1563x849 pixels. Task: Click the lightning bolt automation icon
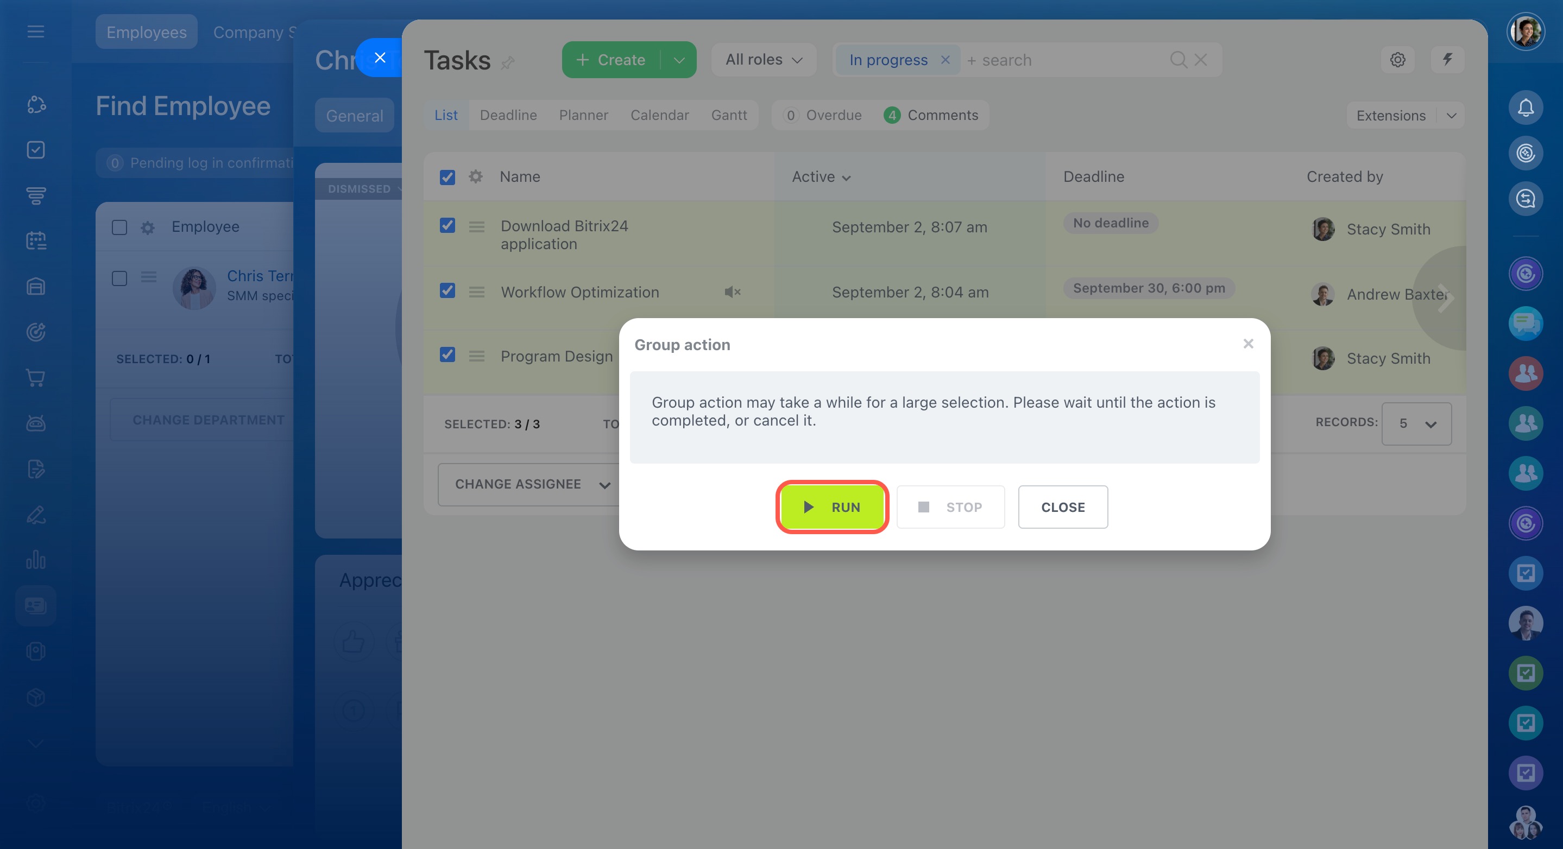(1447, 59)
